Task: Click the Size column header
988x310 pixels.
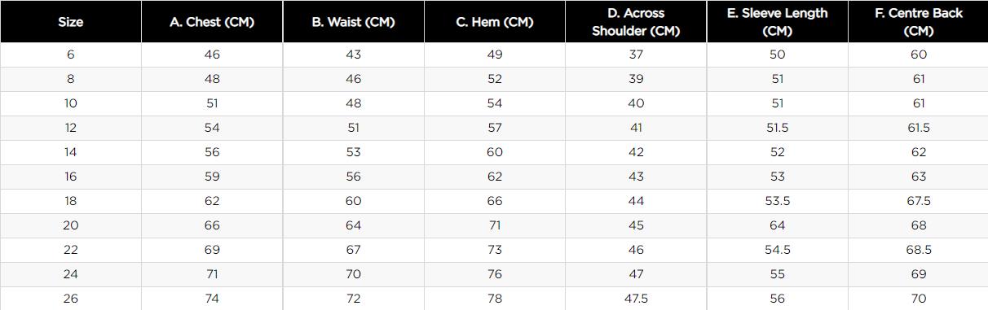Action: (x=71, y=22)
